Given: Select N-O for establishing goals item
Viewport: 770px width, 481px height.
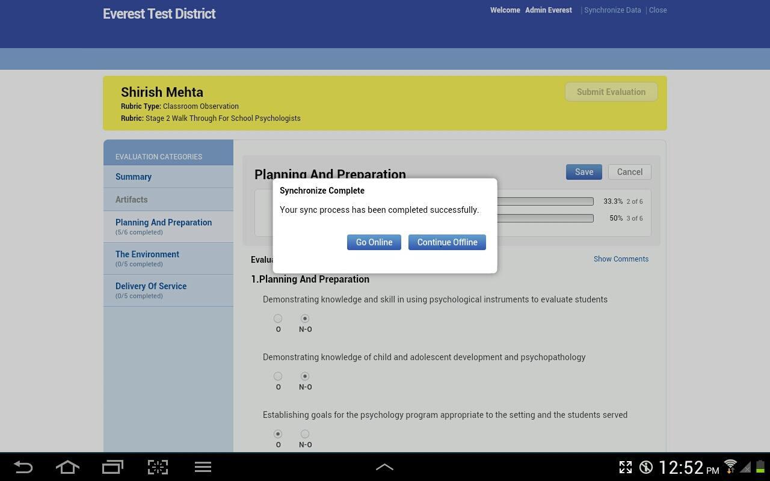Looking at the screenshot, I should (x=305, y=434).
